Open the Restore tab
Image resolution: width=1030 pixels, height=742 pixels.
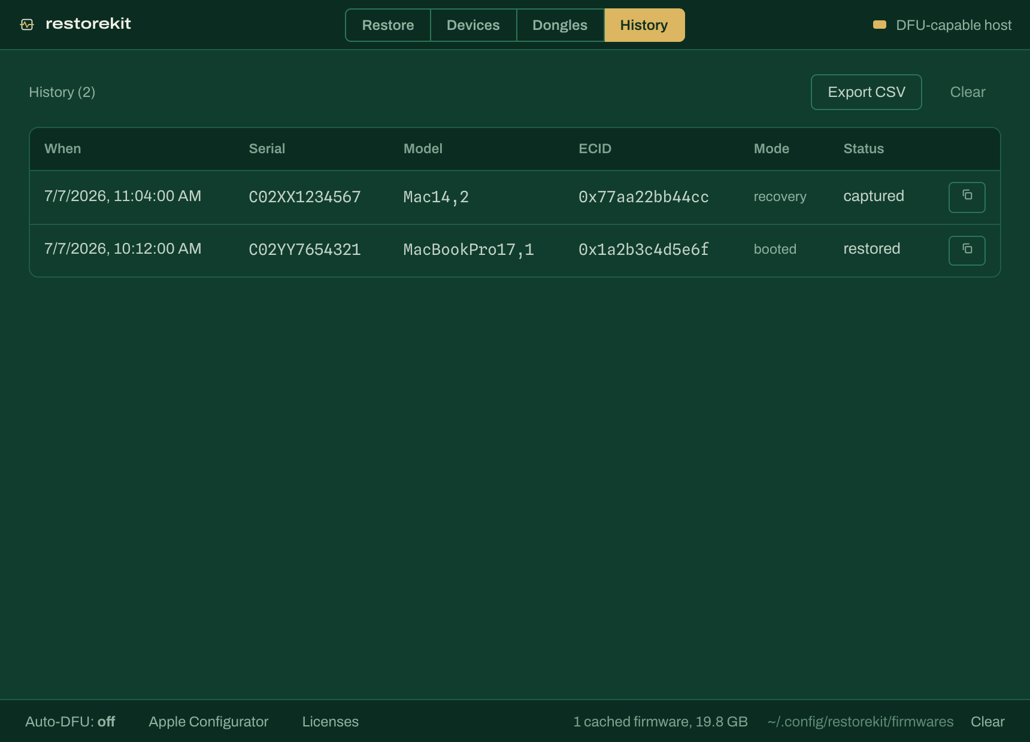388,25
